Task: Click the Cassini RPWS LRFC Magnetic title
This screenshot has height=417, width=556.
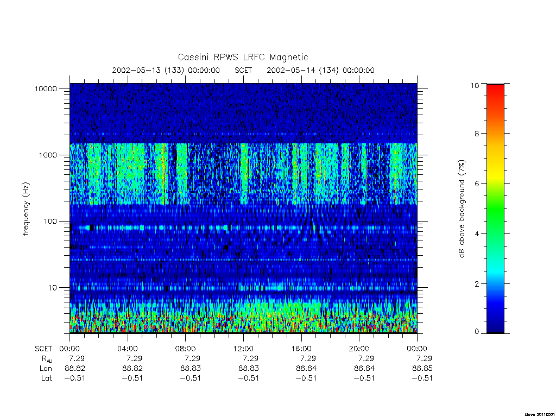Action: pos(243,57)
